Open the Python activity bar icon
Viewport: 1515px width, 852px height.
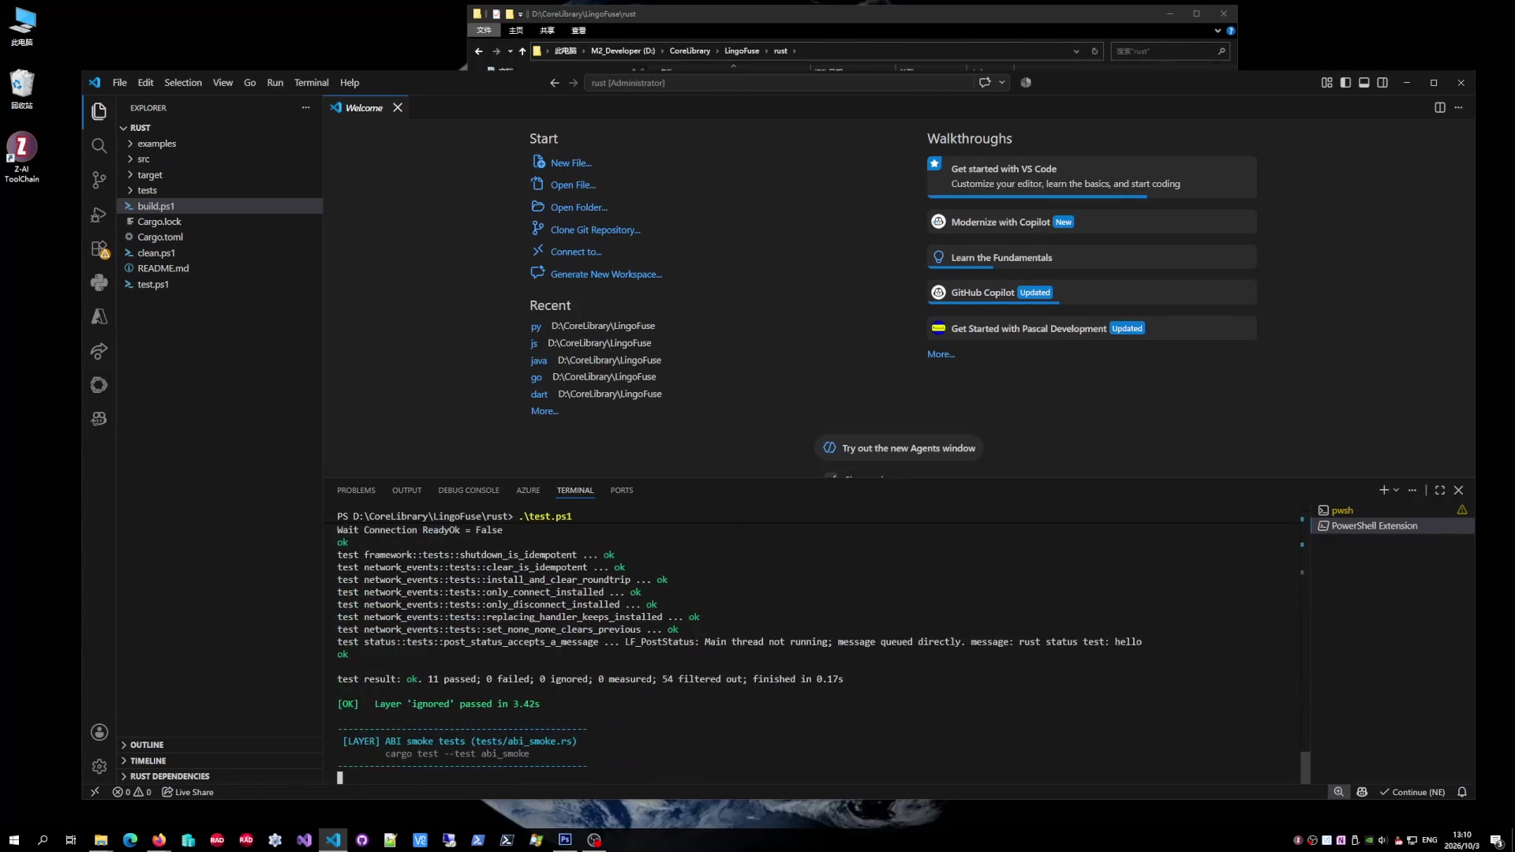(x=99, y=282)
